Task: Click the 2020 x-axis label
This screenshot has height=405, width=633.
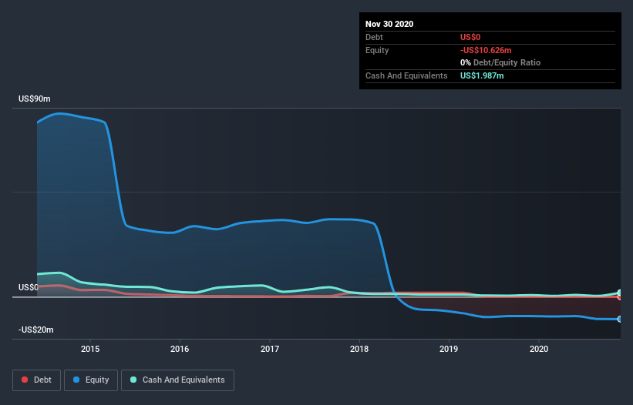Action: [539, 349]
